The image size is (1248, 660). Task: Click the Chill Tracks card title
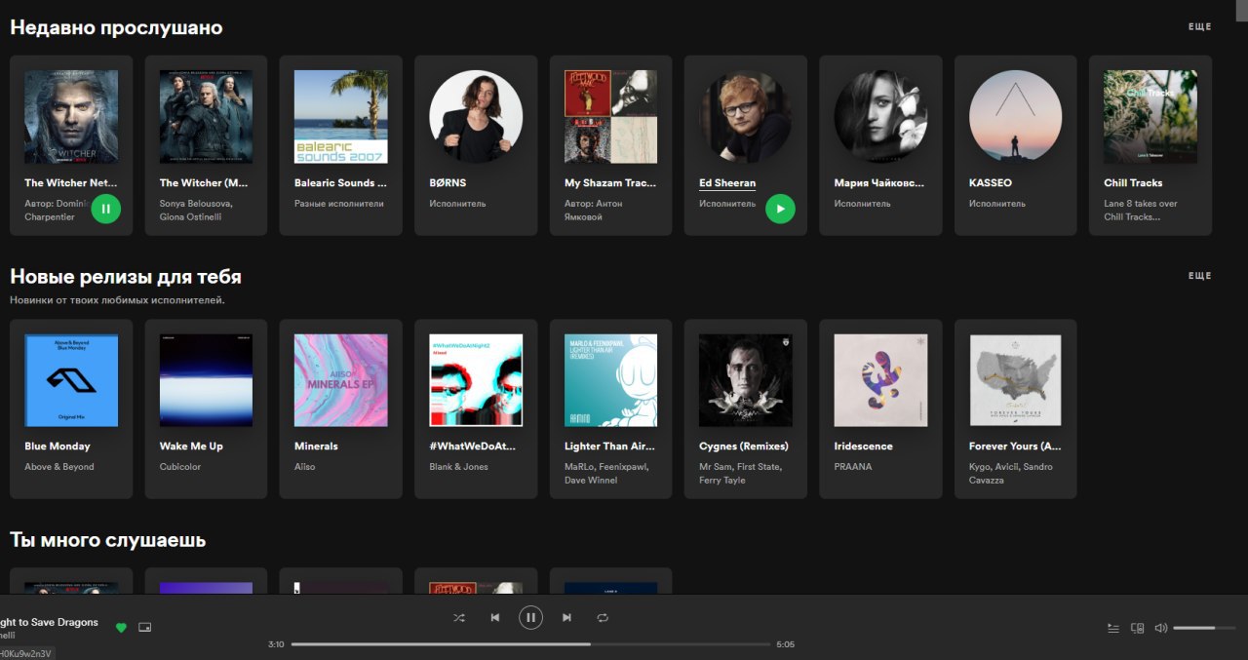pos(1133,183)
